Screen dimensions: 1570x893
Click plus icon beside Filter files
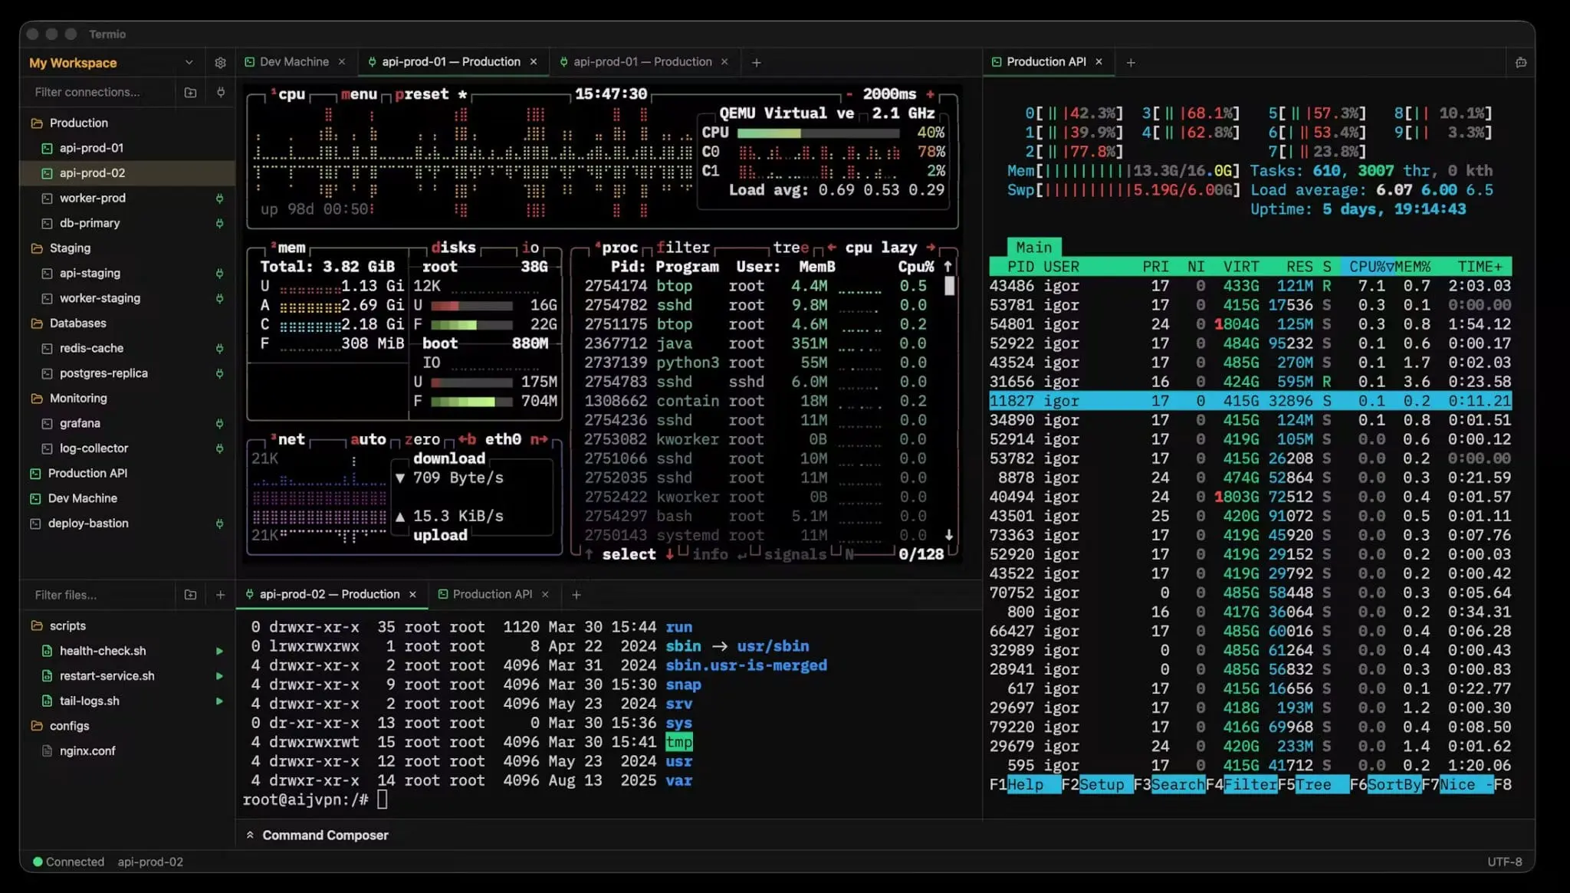[221, 595]
